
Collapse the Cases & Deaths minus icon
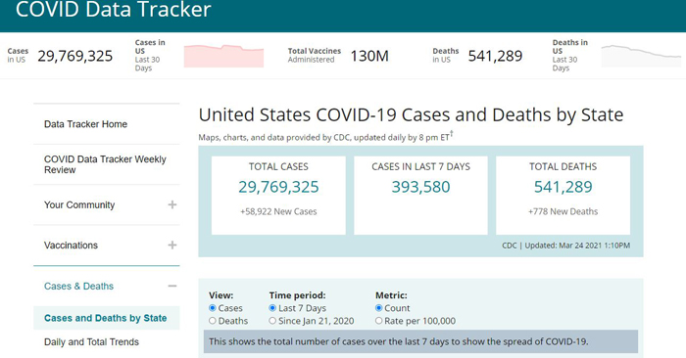(x=172, y=286)
